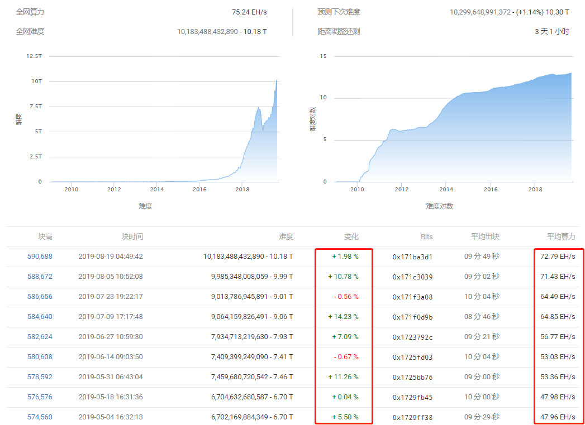Click predicted difficulty 10,299,648,991,372 value
Image resolution: width=585 pixels, height=425 pixels.
480,12
